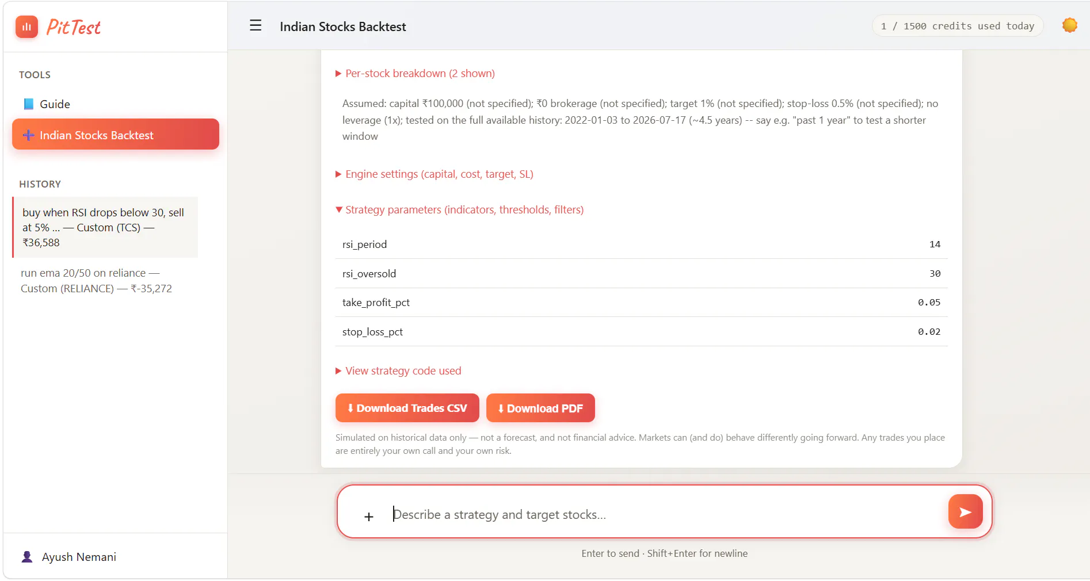Click the rsi_oversold parameter label
The width and height of the screenshot is (1090, 581).
coord(369,274)
